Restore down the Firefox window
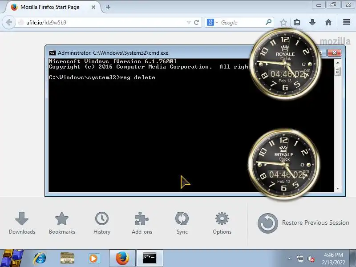This screenshot has height=267, width=356. tap(333, 5)
